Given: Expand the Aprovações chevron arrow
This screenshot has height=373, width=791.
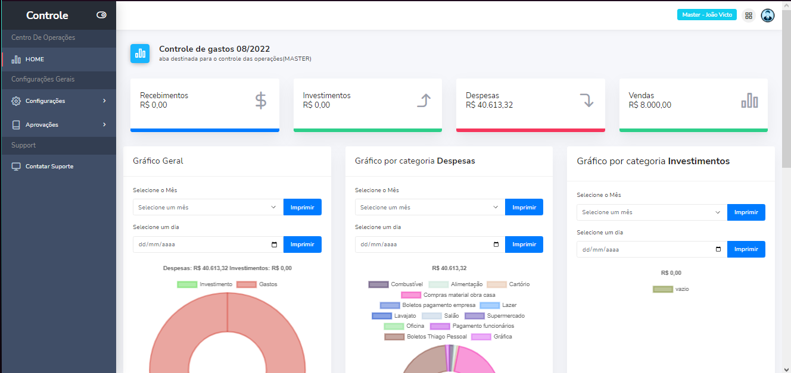Looking at the screenshot, I should coord(104,125).
